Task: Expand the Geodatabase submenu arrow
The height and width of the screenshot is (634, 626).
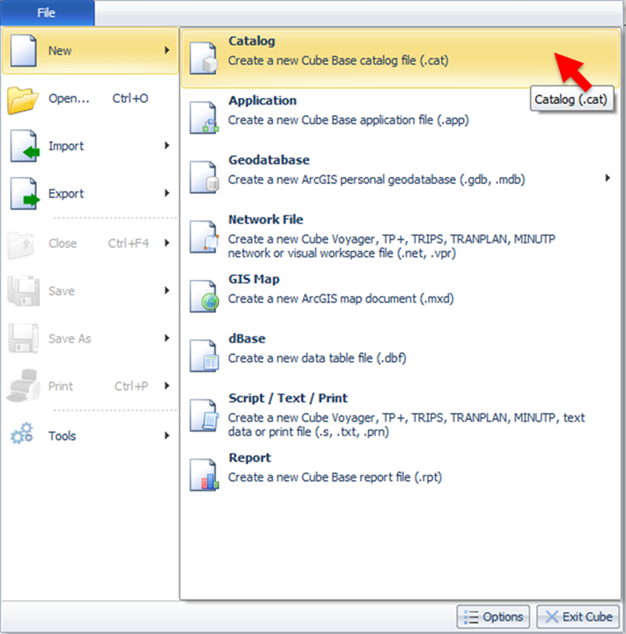Action: tap(608, 178)
